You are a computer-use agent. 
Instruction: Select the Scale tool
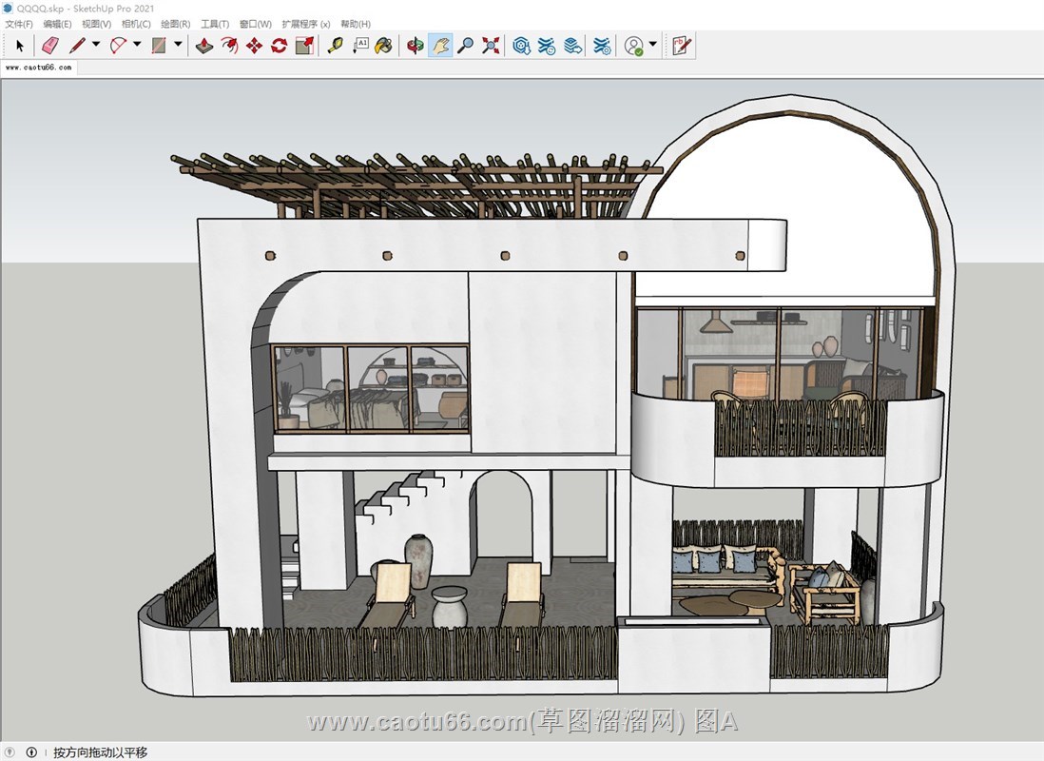304,46
